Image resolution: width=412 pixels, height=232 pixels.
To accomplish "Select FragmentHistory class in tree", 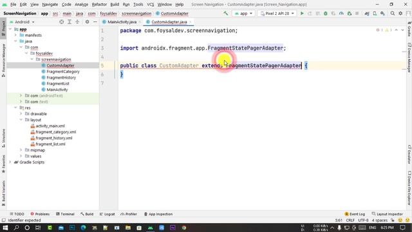I will [x=61, y=77].
